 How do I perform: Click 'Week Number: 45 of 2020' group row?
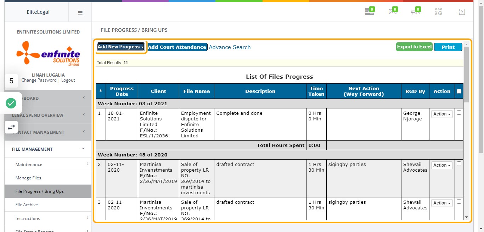(280, 155)
